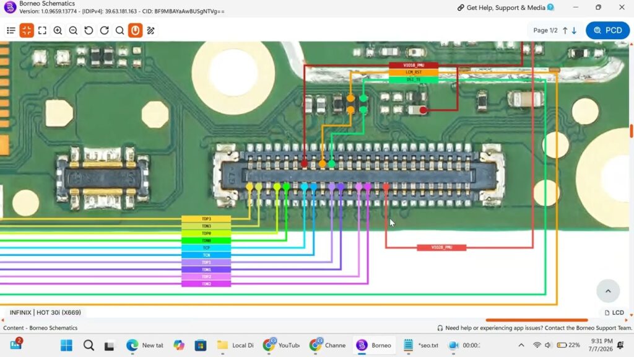Select the TDN3 signal label
The height and width of the screenshot is (357, 634).
[206, 226]
